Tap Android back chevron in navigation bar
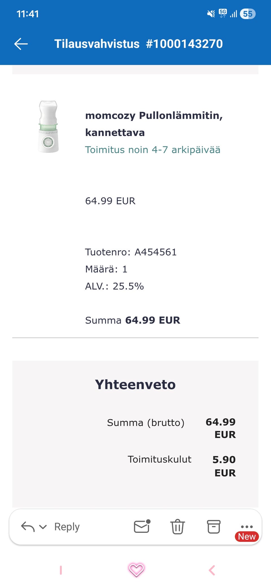This screenshot has width=271, height=587. pyautogui.click(x=212, y=570)
